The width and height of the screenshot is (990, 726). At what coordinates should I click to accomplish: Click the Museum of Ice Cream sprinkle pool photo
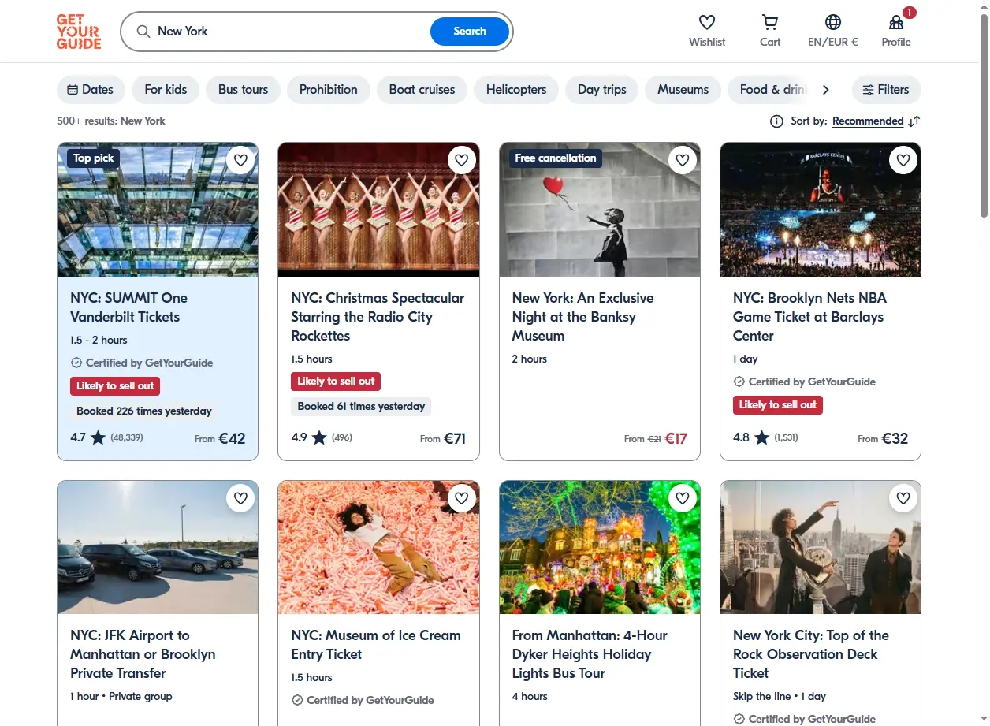point(378,547)
